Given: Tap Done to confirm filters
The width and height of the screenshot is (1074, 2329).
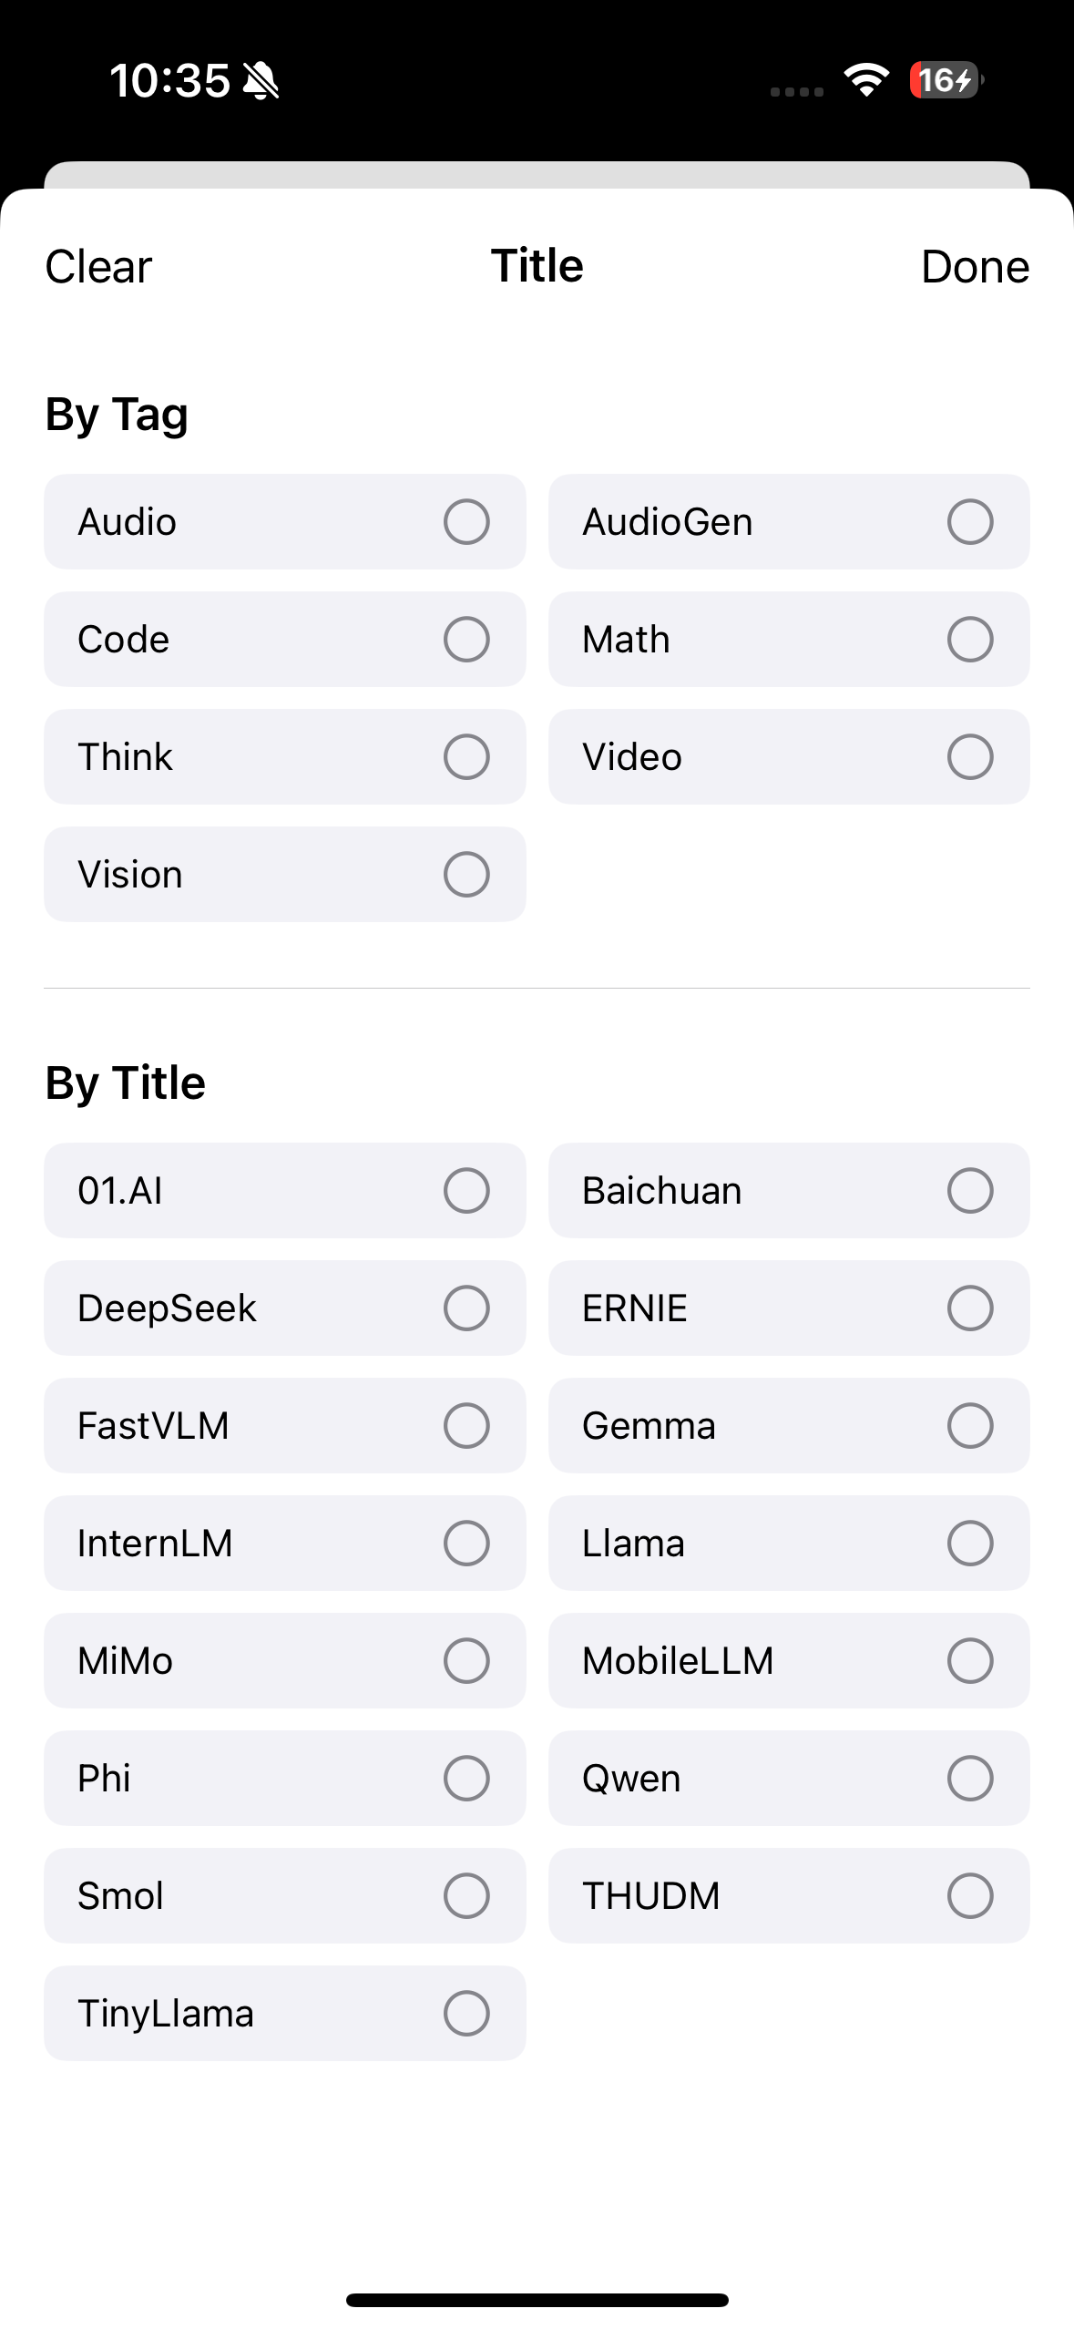Looking at the screenshot, I should (x=974, y=266).
